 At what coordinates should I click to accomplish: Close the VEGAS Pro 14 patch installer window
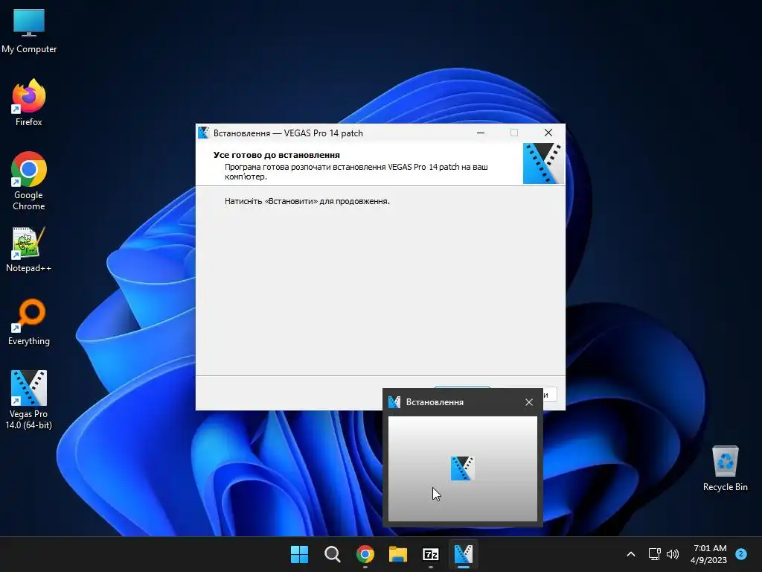click(548, 133)
